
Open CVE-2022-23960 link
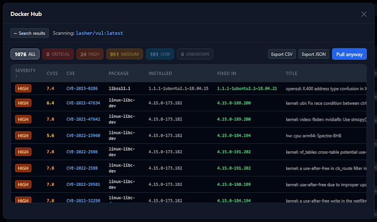83,136
